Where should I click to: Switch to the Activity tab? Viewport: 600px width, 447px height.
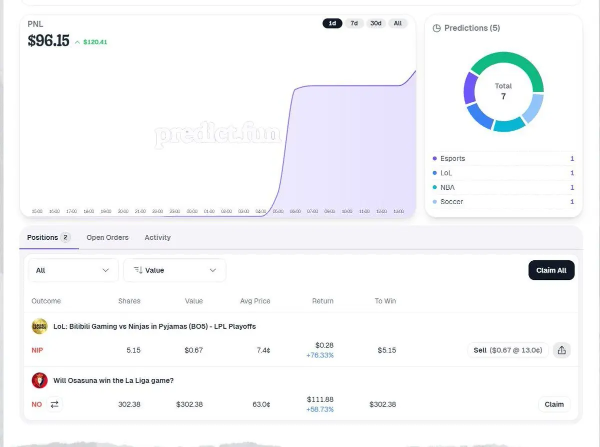(157, 237)
